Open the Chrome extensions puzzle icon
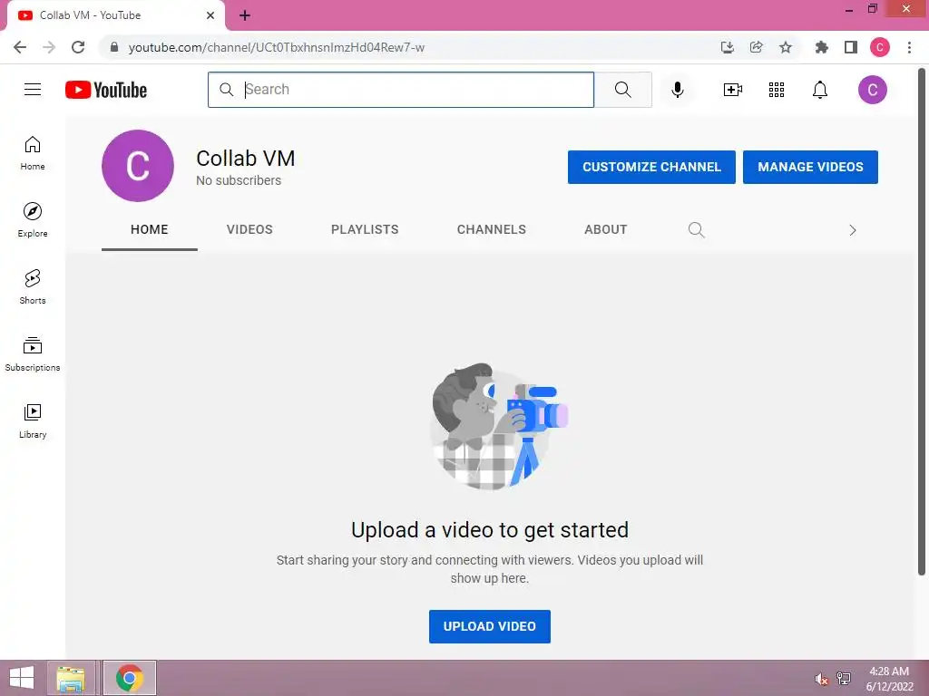This screenshot has height=696, width=929. coord(821,47)
